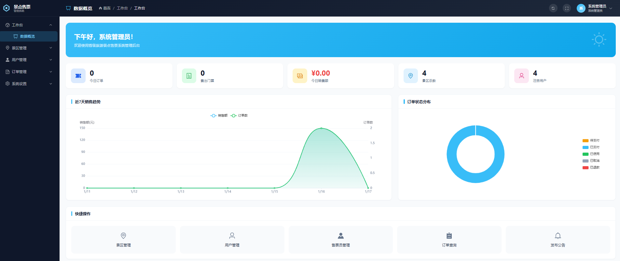The width and height of the screenshot is (620, 261).
Task: Toggle 已支付 in pie legend
Action: tap(591, 147)
